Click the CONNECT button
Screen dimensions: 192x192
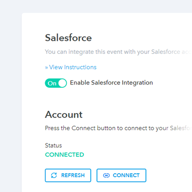tap(121, 175)
